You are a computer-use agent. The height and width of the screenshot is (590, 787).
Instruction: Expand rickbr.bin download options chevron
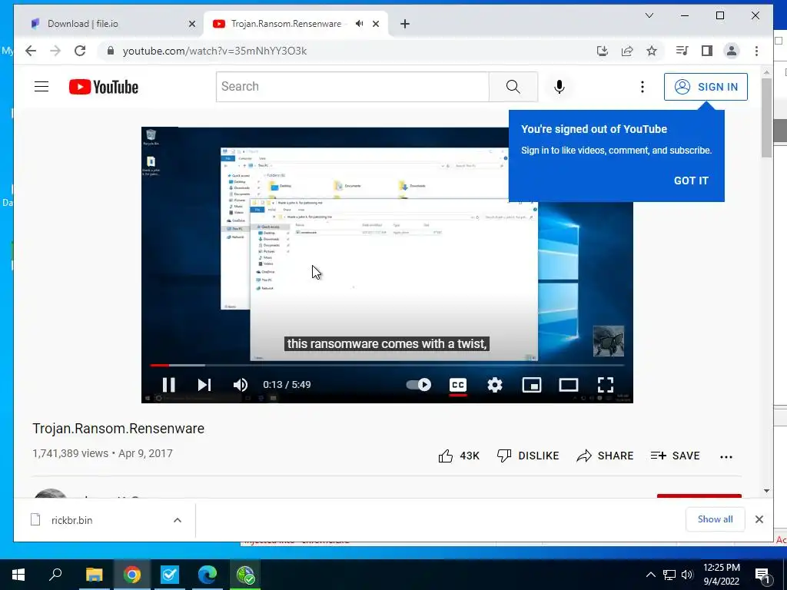178,520
